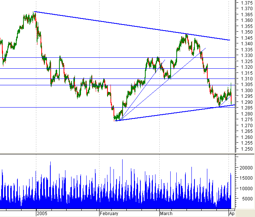Click the 1.285 price scale value
The width and height of the screenshot is (255, 217).
coord(247,108)
